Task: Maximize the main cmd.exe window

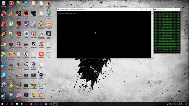Action: pos(146,9)
